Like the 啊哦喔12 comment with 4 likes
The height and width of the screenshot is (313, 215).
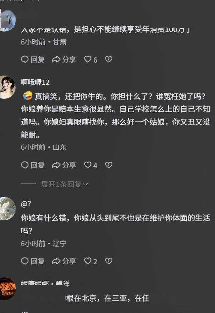coord(91,165)
